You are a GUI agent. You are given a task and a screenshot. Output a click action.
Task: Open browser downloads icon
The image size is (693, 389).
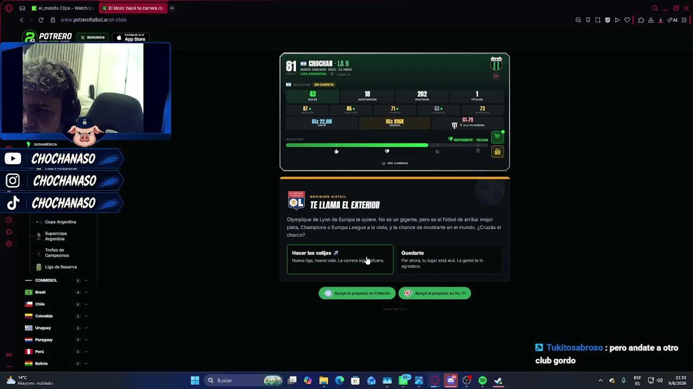click(661, 20)
